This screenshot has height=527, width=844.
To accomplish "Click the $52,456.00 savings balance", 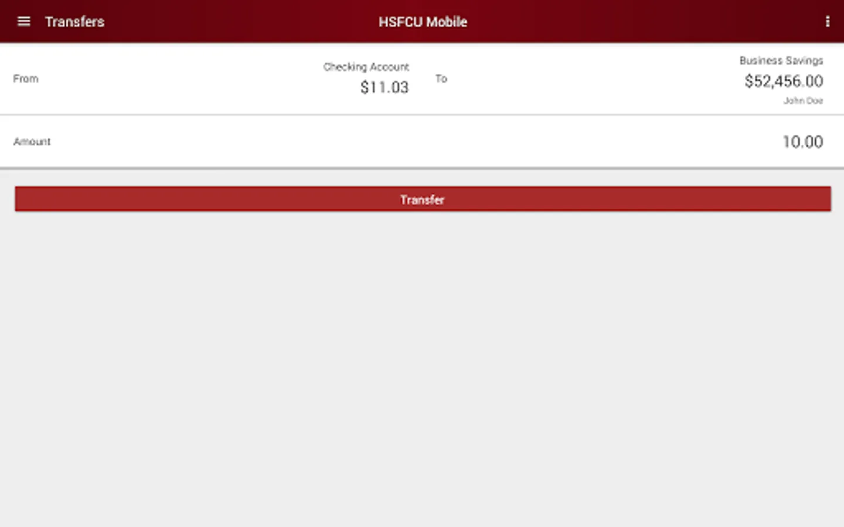I will 784,81.
